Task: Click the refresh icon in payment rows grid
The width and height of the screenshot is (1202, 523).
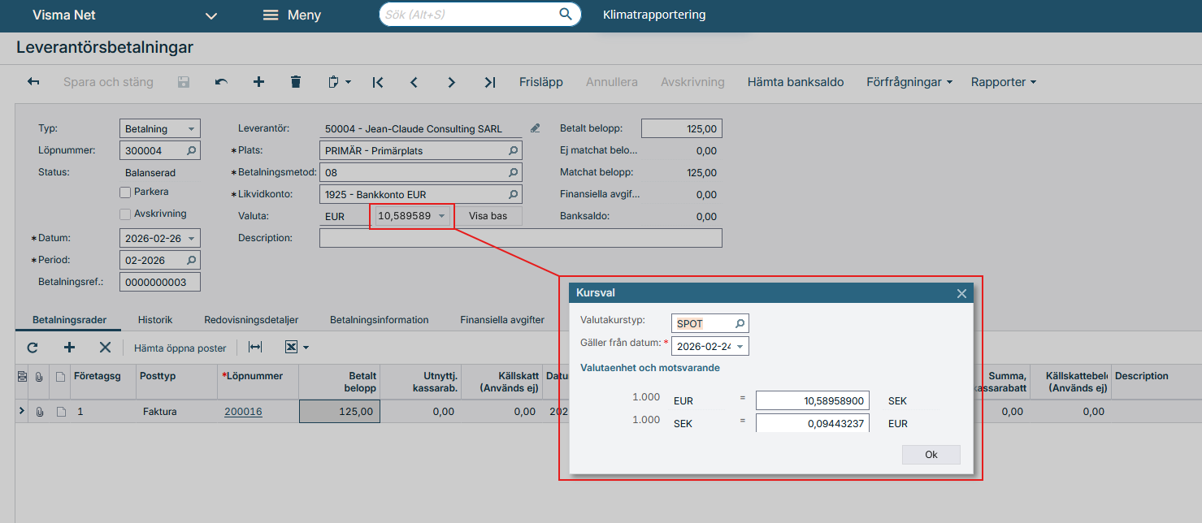Action: (x=33, y=348)
